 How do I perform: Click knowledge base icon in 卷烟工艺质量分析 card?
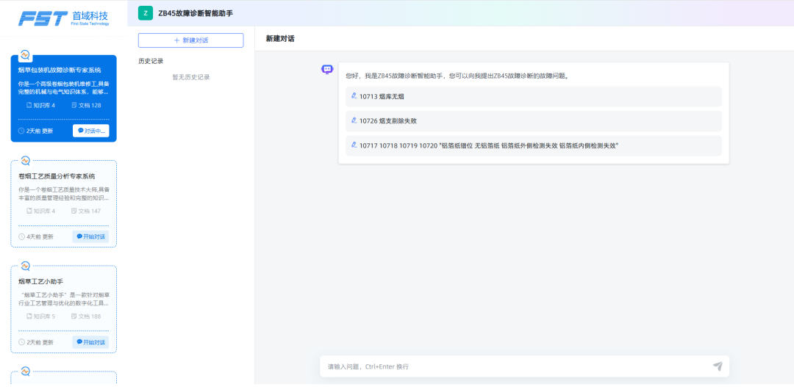point(29,211)
